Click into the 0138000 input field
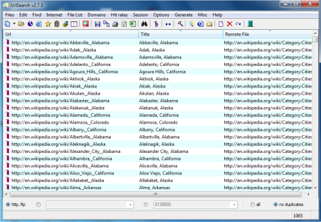321x222 pixels. (192, 205)
